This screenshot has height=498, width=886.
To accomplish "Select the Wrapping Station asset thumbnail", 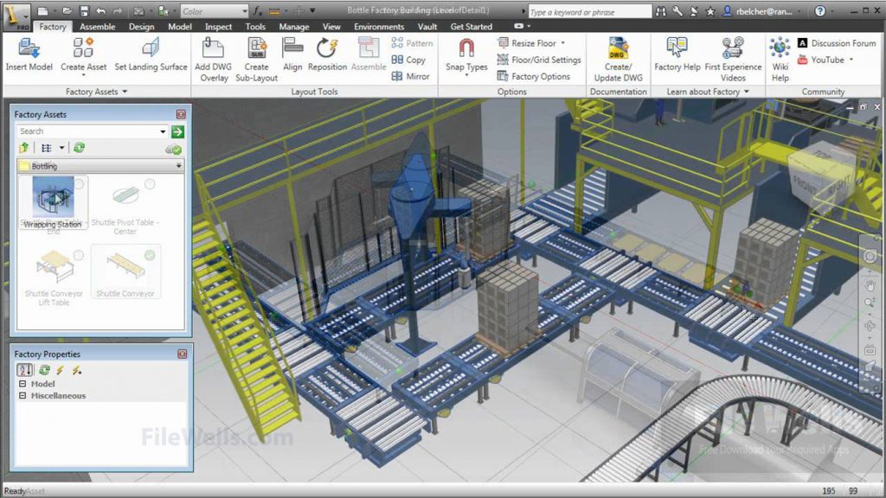I will tap(53, 197).
